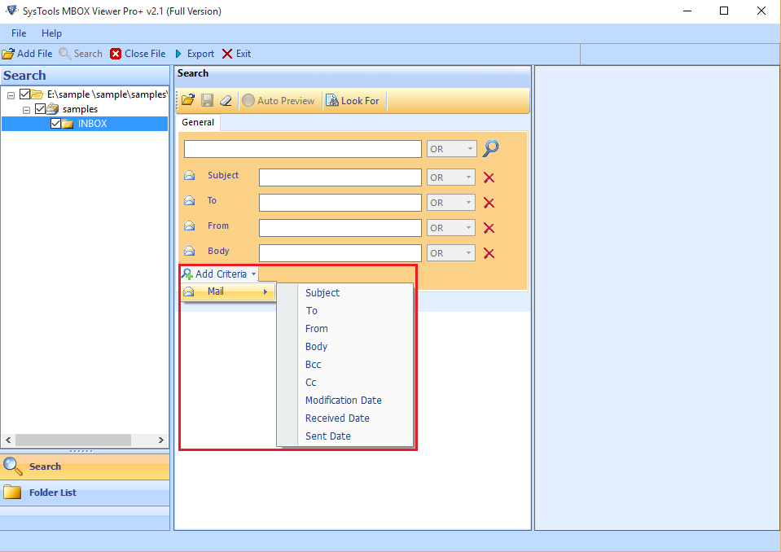Collapse the samples tree node
Viewport: 781px width, 552px height.
[x=26, y=109]
